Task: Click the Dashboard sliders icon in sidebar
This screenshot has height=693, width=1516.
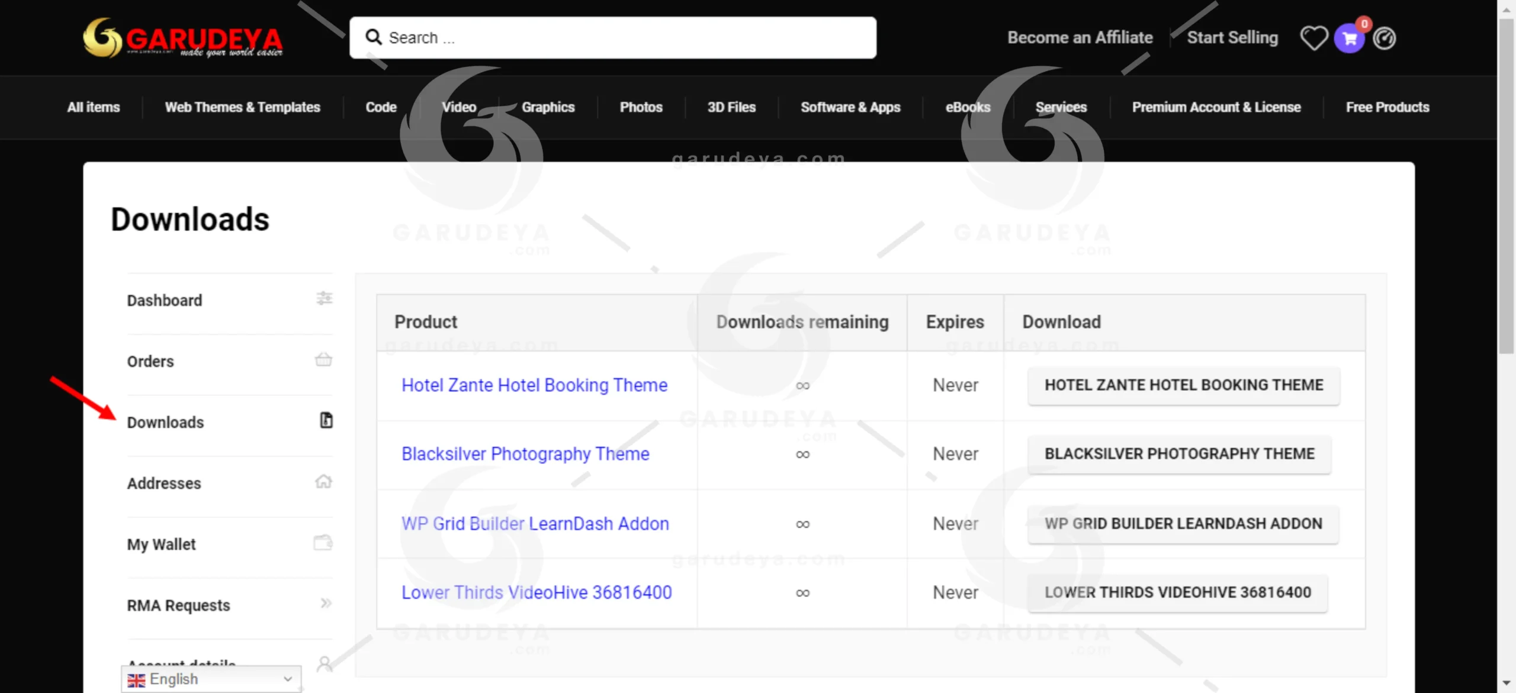Action: click(324, 298)
